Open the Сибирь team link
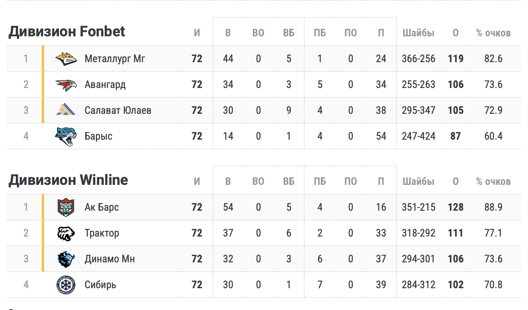The image size is (528, 310). tap(100, 285)
